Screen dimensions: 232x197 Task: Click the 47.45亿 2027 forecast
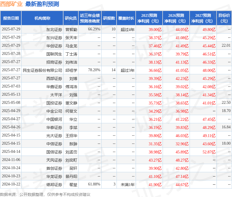[x=209, y=119]
